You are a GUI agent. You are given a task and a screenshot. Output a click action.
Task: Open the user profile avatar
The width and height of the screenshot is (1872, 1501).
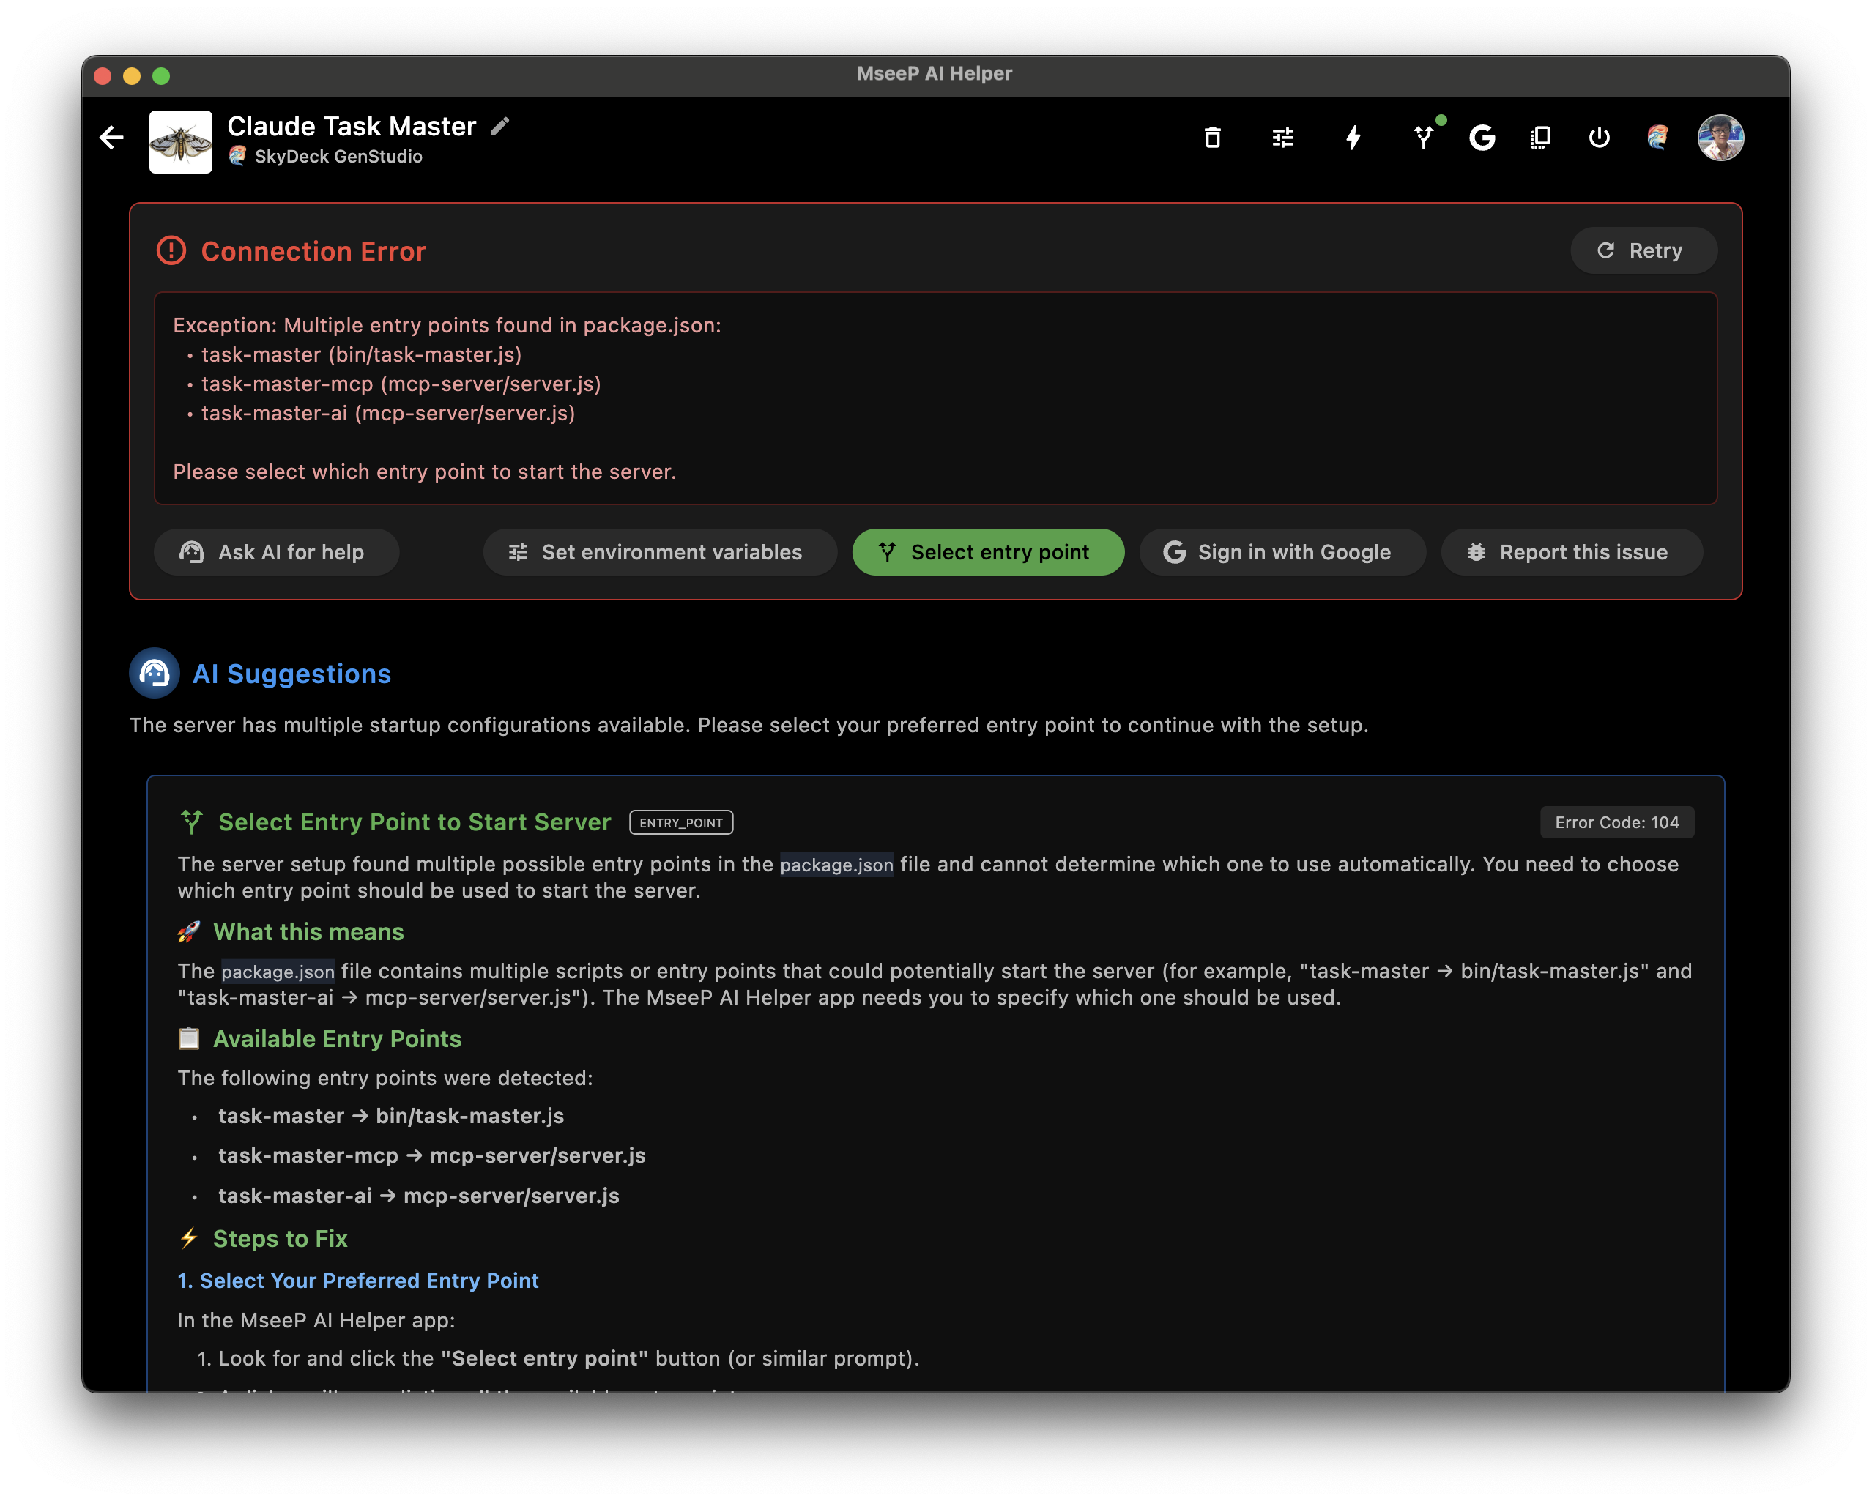(x=1720, y=138)
